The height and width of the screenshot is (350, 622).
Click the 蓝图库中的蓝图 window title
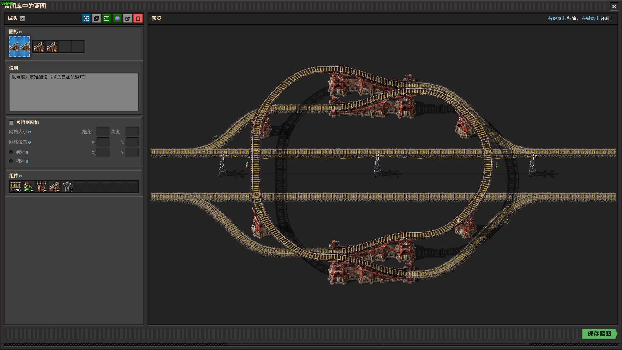pos(25,6)
